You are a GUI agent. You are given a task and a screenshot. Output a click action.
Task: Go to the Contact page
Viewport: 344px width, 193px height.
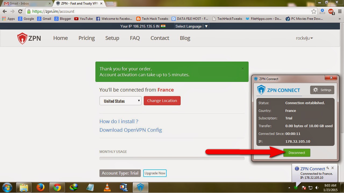pos(160,38)
